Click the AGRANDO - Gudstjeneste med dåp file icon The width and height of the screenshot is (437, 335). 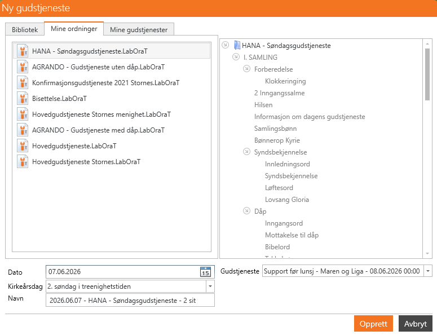pyautogui.click(x=23, y=130)
